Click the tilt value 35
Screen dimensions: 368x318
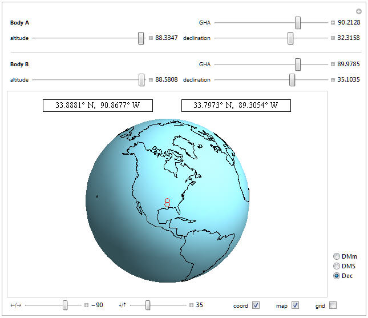click(x=199, y=305)
